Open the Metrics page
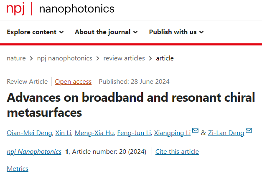Screen dimensions: 262x178 18,169
